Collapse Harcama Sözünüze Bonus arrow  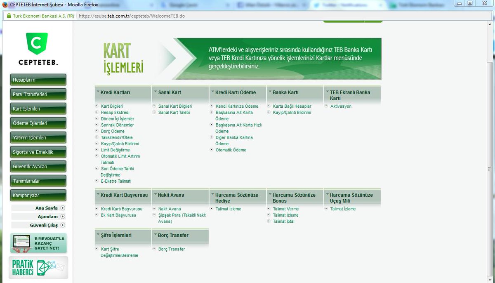[x=270, y=195]
